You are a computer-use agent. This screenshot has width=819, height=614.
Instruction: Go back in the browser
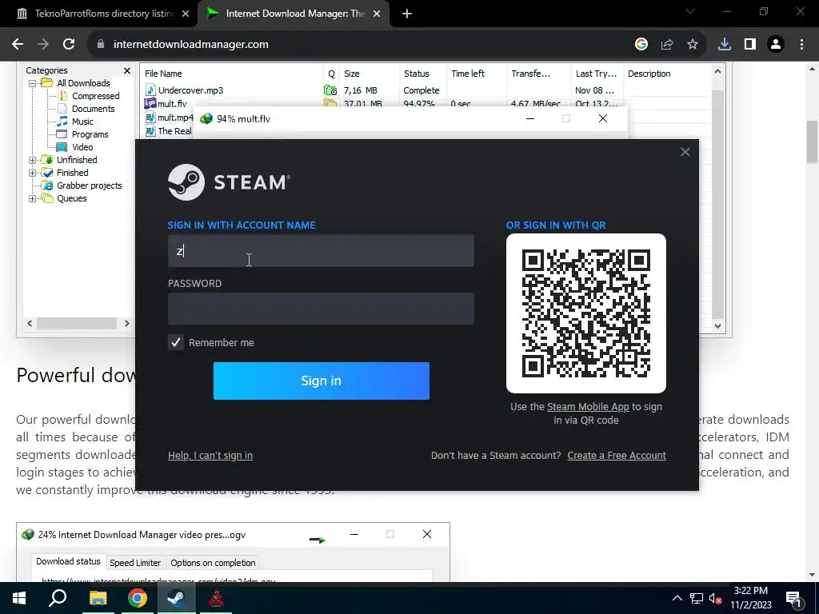point(18,44)
